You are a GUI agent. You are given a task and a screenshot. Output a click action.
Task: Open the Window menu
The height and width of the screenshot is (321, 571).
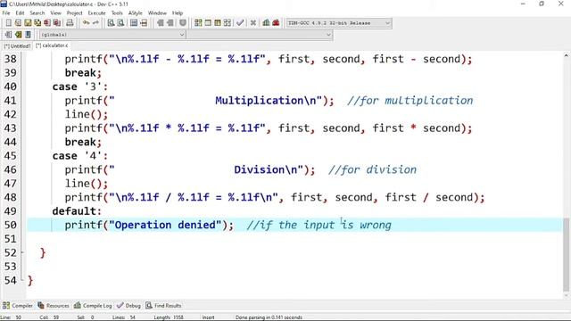click(x=157, y=13)
